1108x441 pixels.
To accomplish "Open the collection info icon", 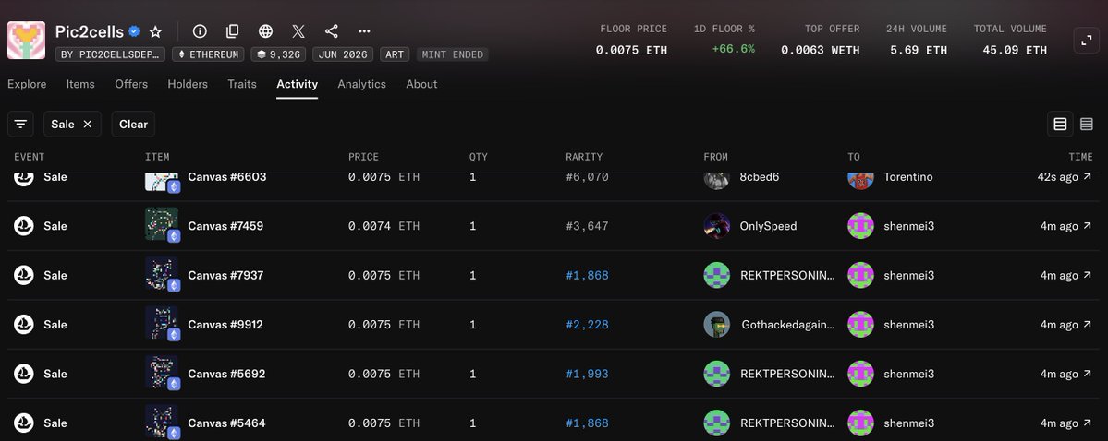I will tap(200, 31).
